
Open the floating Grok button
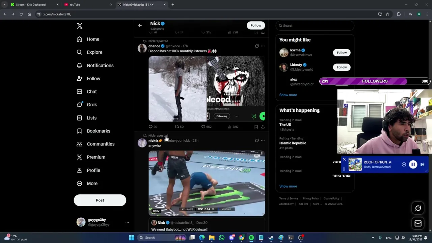418,208
